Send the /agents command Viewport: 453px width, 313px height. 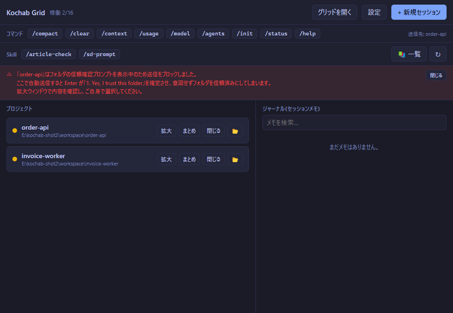(x=213, y=34)
